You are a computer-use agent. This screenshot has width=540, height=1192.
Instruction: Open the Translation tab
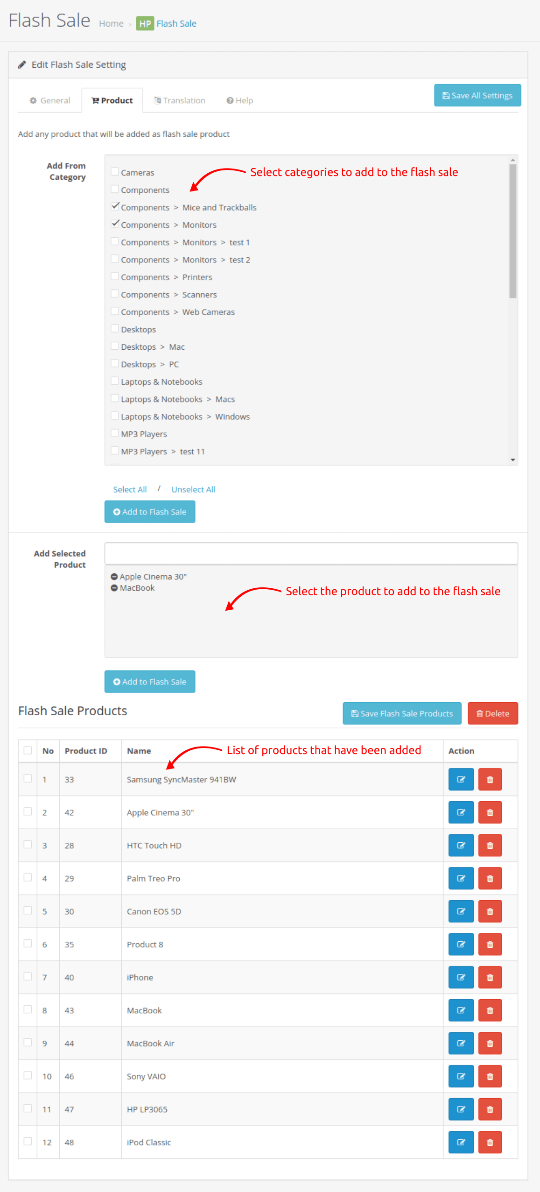pyautogui.click(x=180, y=100)
